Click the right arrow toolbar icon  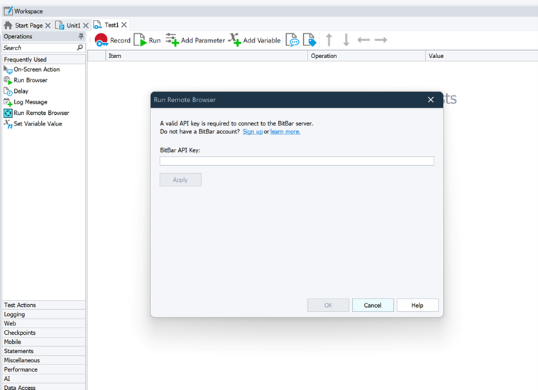click(380, 40)
